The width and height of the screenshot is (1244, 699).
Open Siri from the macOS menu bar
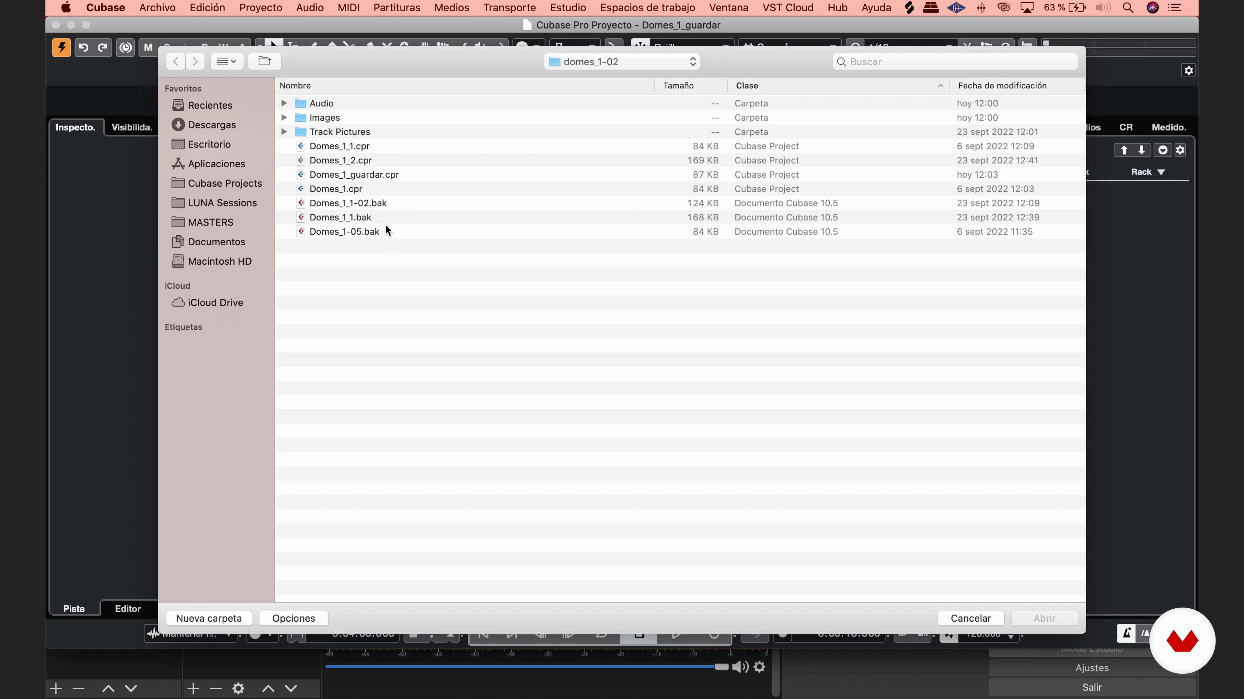(x=1153, y=8)
